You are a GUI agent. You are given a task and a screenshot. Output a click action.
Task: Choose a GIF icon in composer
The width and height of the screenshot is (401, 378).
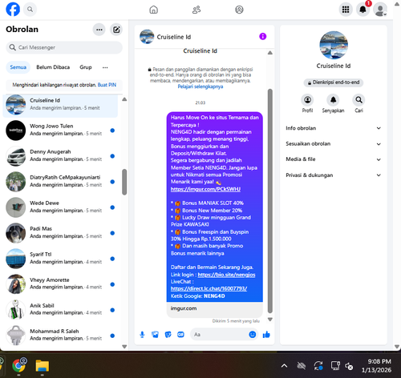(x=180, y=335)
